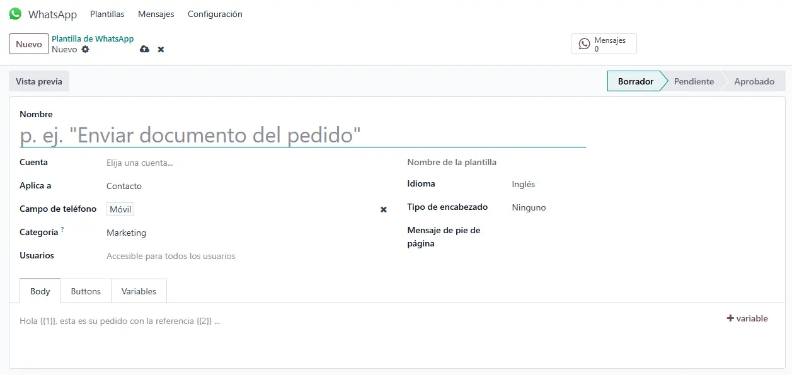Select the Borrador status stage
This screenshot has width=792, height=375.
[635, 81]
